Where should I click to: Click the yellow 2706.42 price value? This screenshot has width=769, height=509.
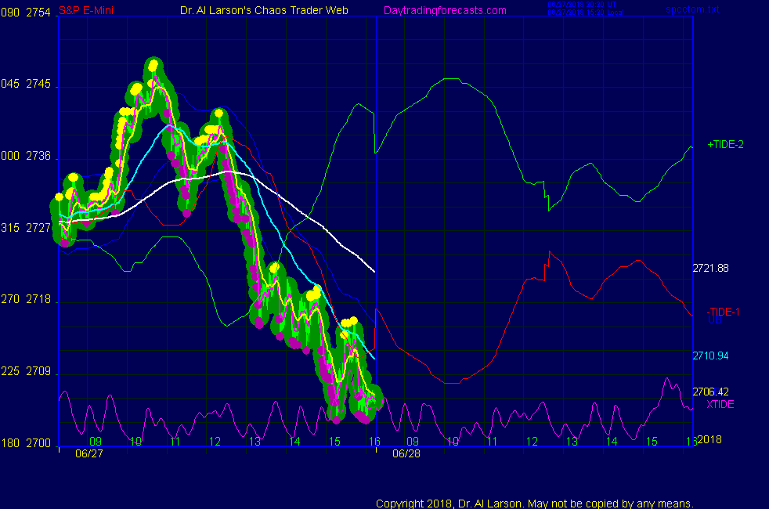pos(710,392)
